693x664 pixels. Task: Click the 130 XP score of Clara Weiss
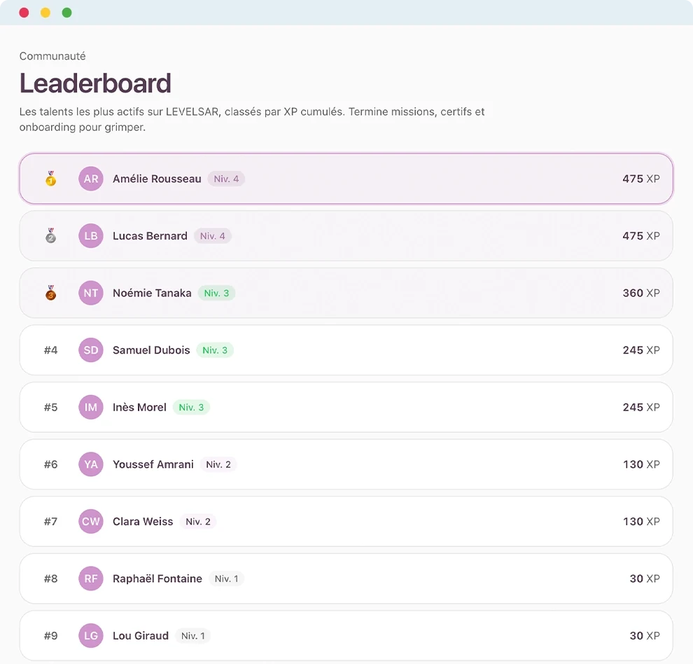coord(641,521)
